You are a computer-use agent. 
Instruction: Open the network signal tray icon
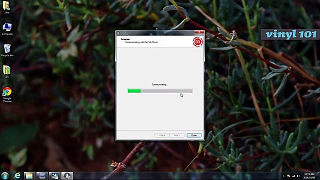293,176
